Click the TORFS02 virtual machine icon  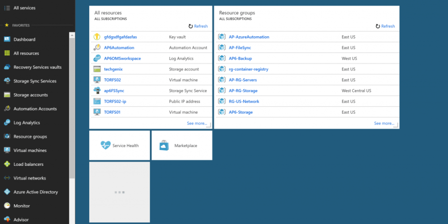click(x=97, y=80)
